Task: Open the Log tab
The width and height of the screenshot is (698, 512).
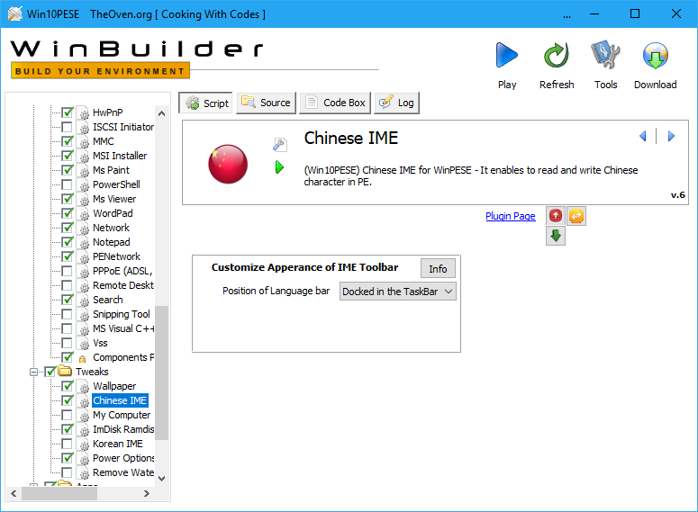Action: [396, 103]
